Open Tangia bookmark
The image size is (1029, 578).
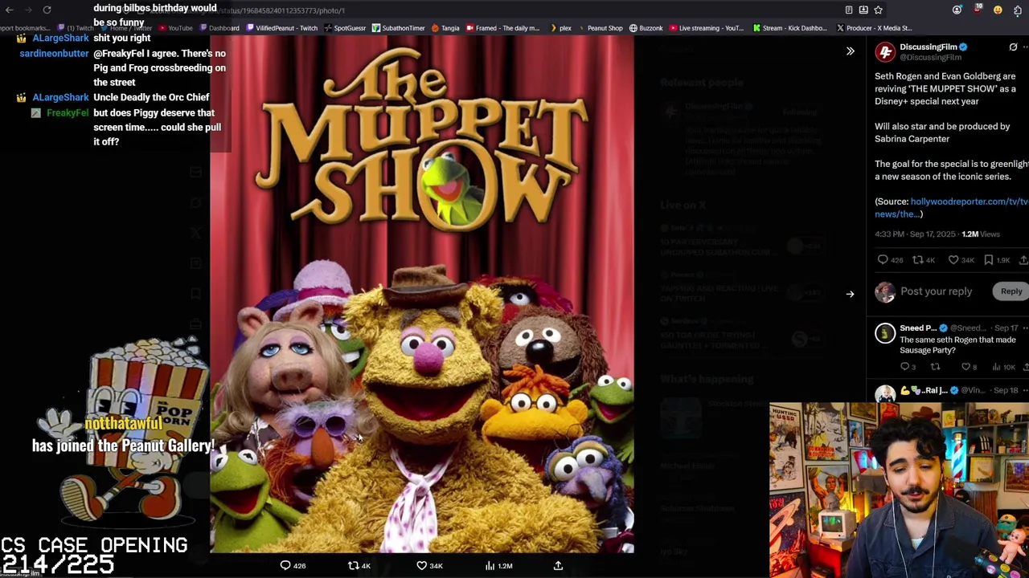click(x=445, y=28)
